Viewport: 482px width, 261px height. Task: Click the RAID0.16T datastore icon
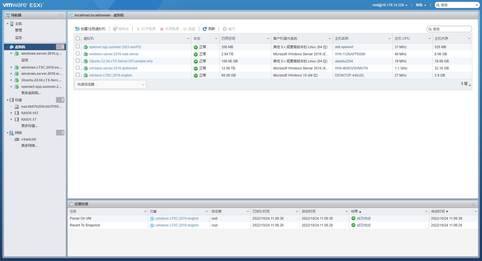pos(17,113)
